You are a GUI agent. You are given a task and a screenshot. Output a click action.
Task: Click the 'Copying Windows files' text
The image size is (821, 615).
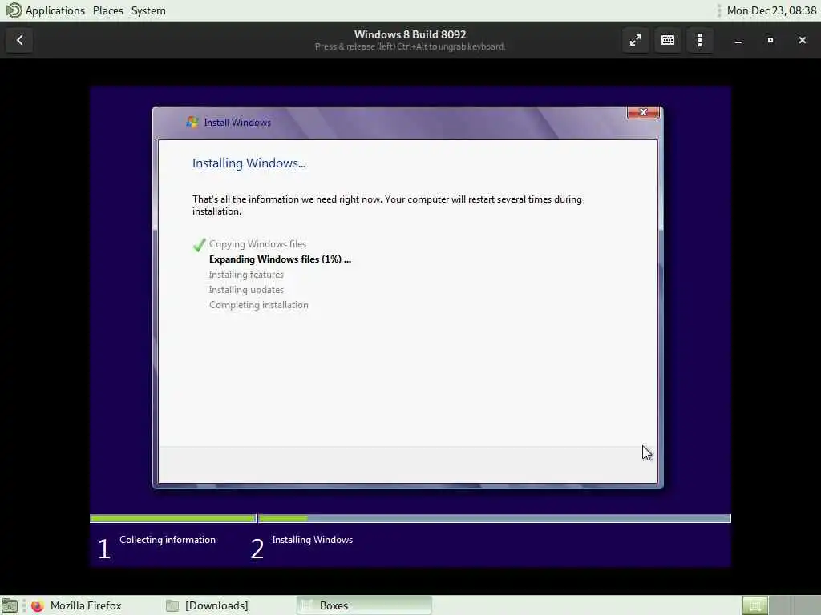pos(257,244)
